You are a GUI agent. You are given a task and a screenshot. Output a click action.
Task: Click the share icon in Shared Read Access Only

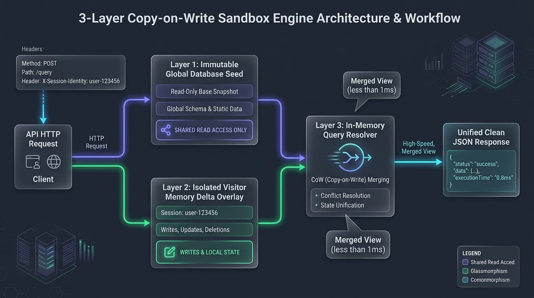tap(166, 130)
